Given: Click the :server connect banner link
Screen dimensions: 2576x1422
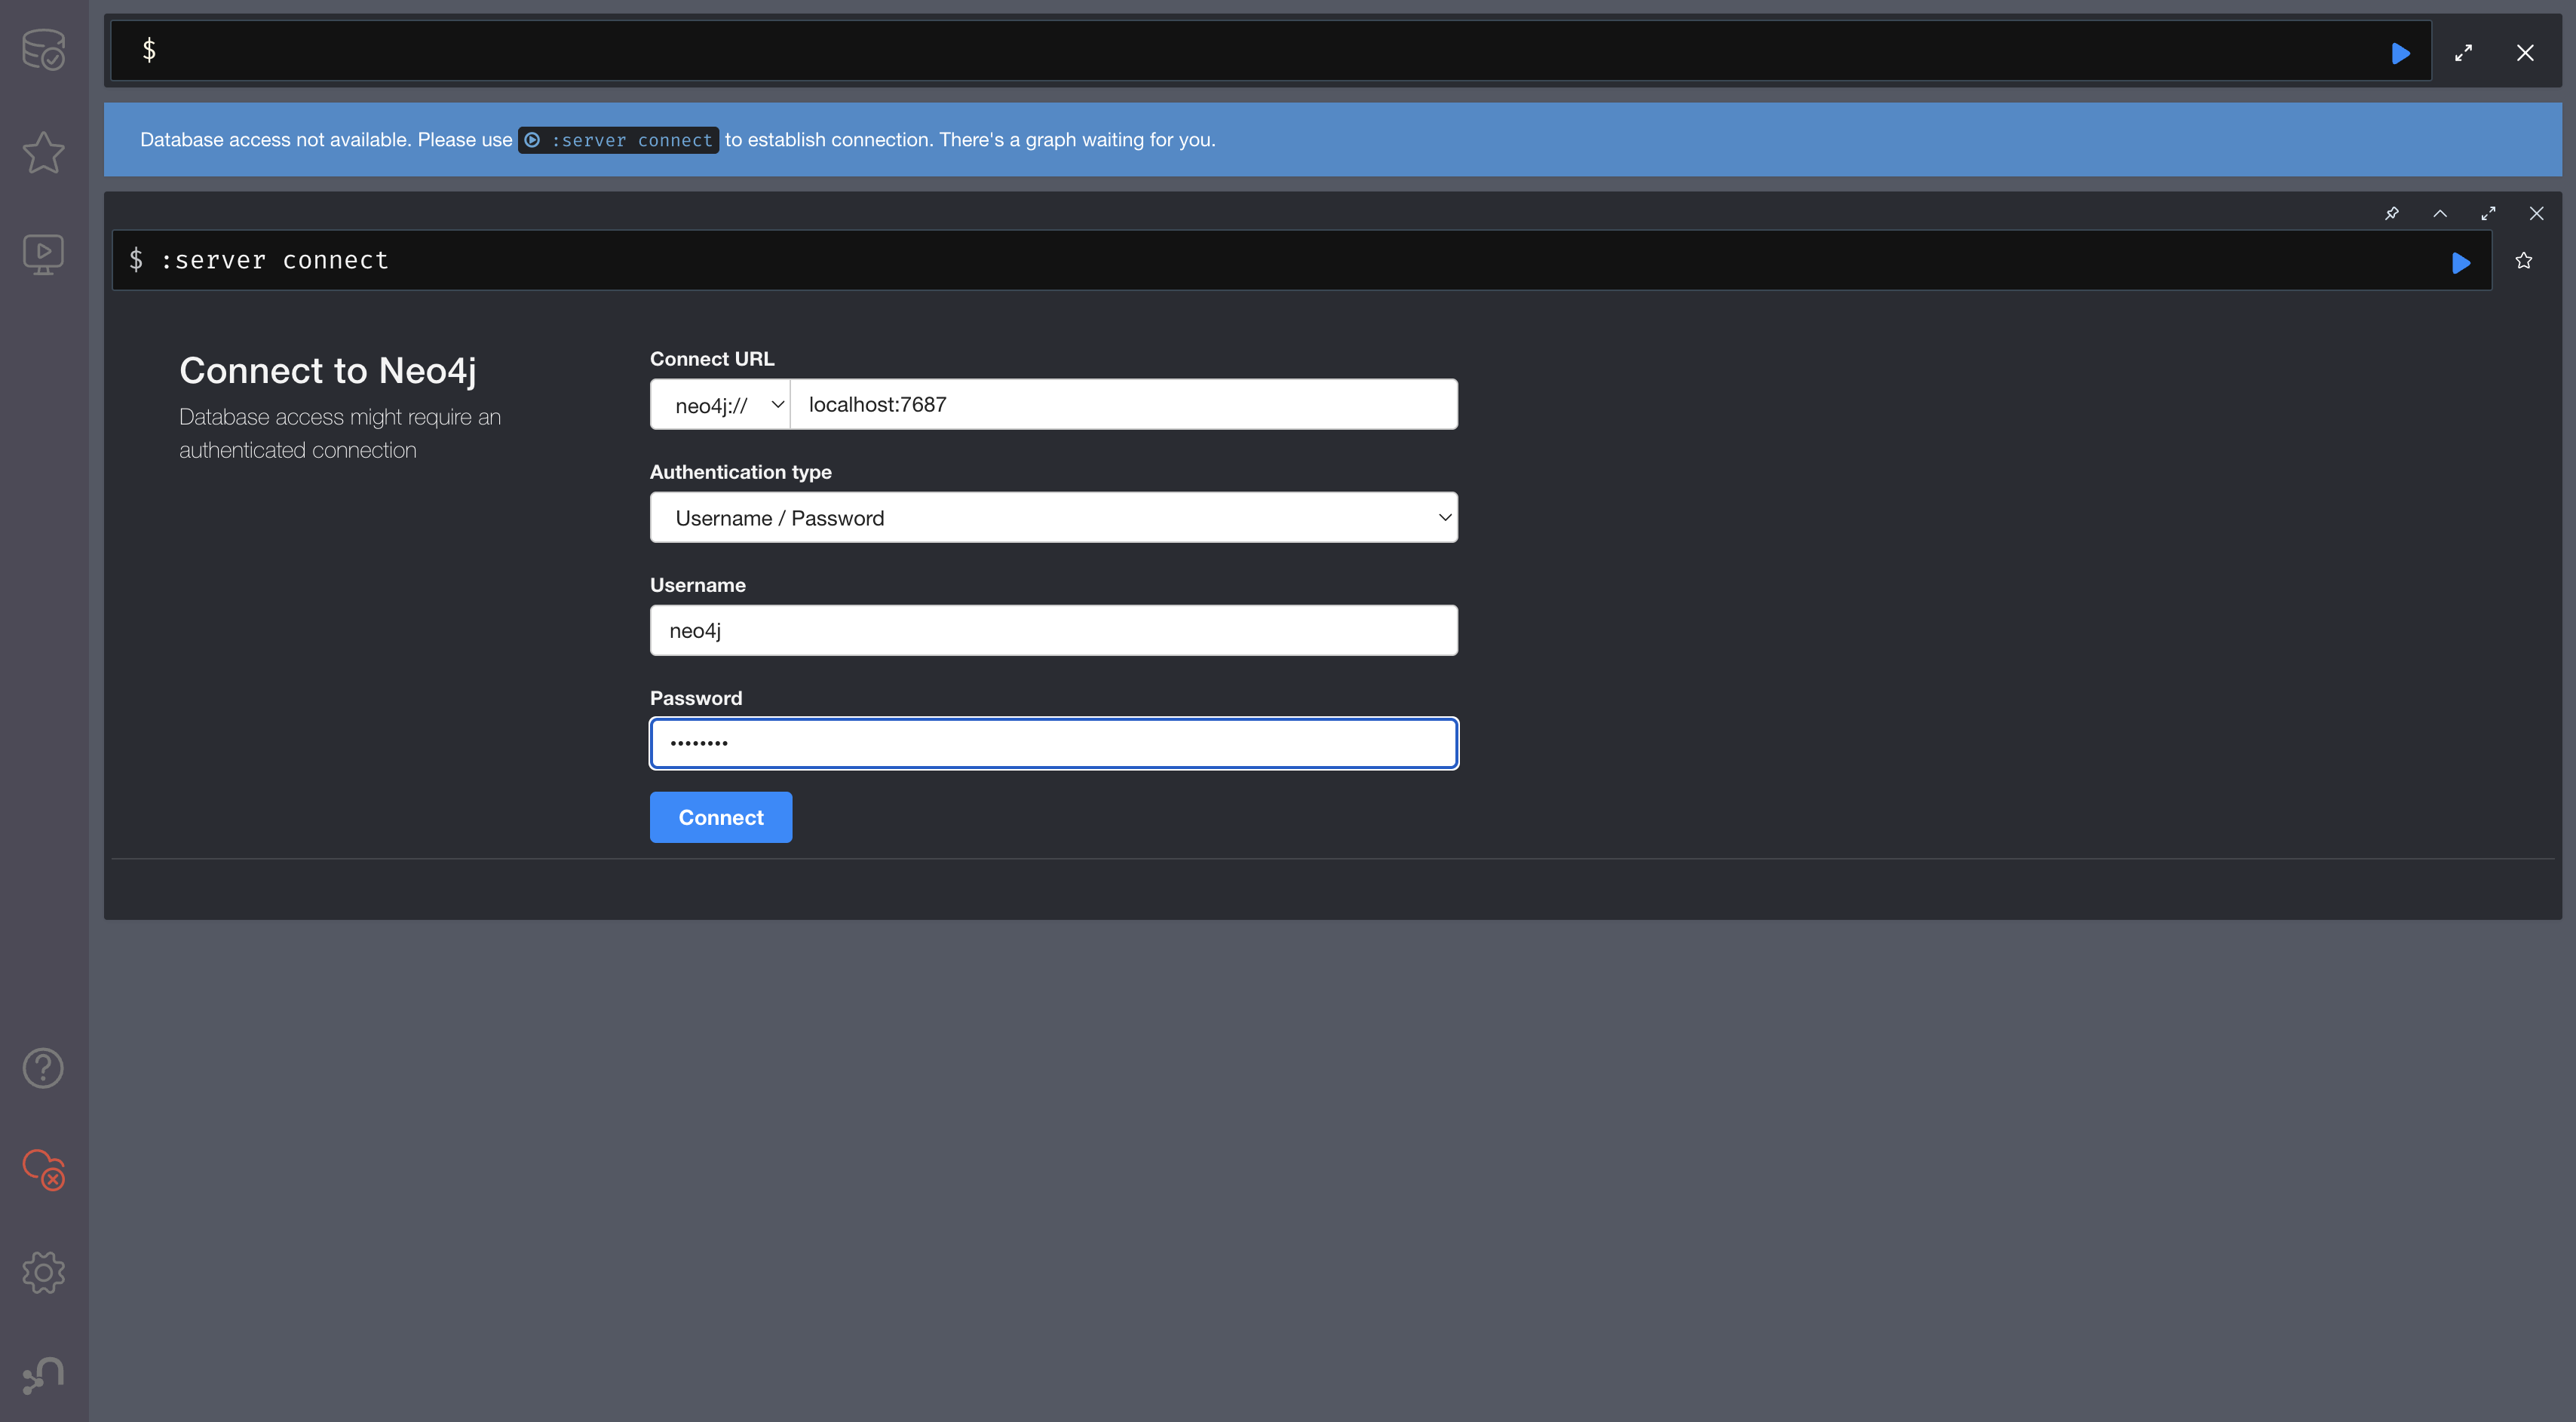Looking at the screenshot, I should pos(618,140).
